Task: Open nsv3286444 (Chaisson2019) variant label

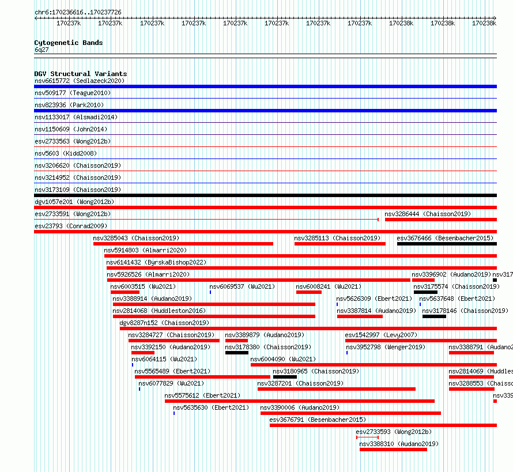Action: pos(428,214)
